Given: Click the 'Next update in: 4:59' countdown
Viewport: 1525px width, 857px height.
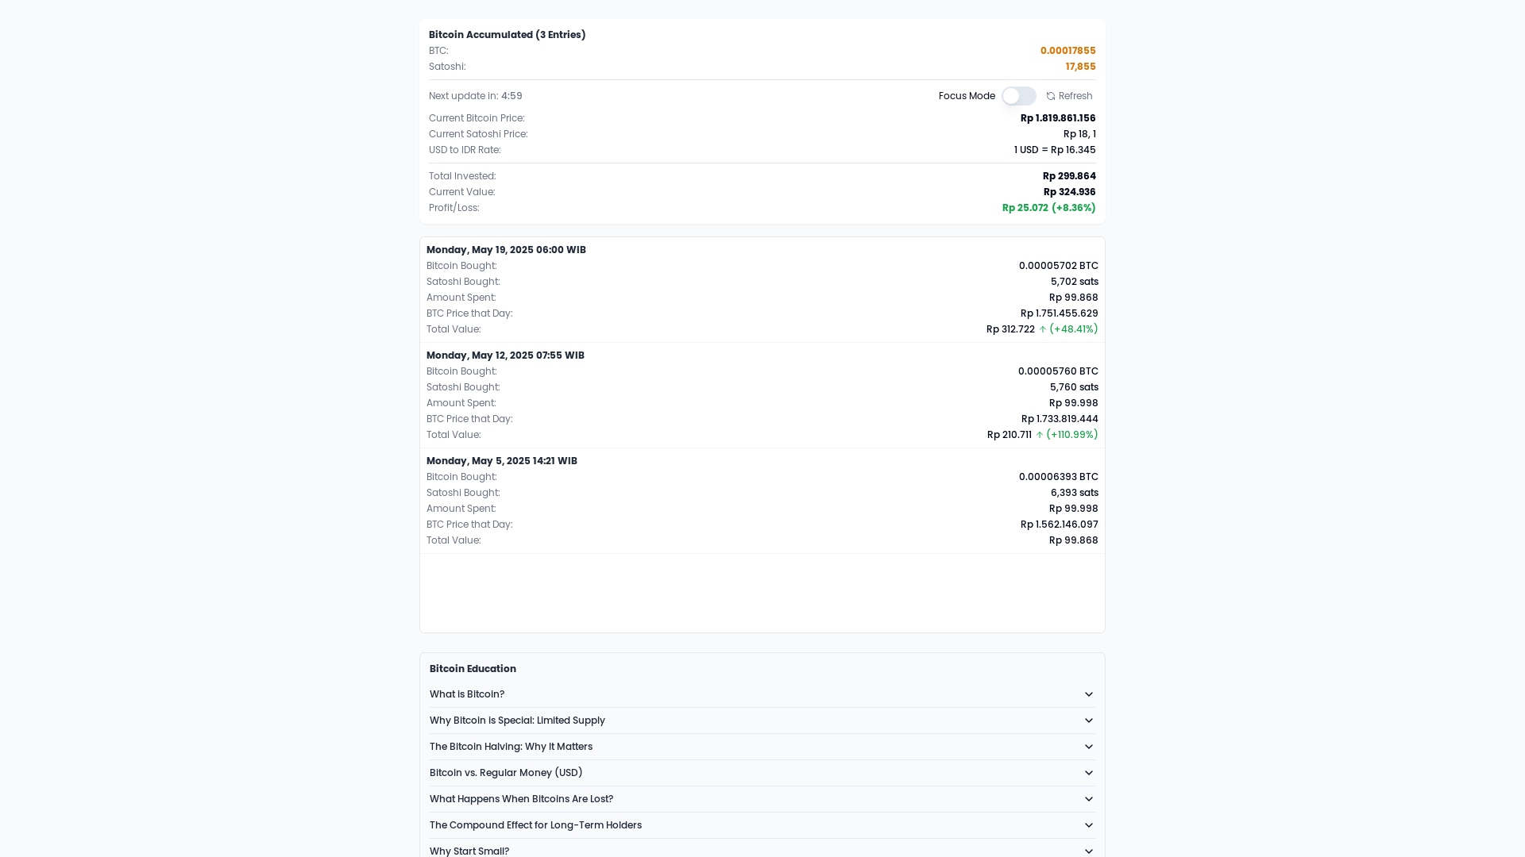Looking at the screenshot, I should pos(476,96).
